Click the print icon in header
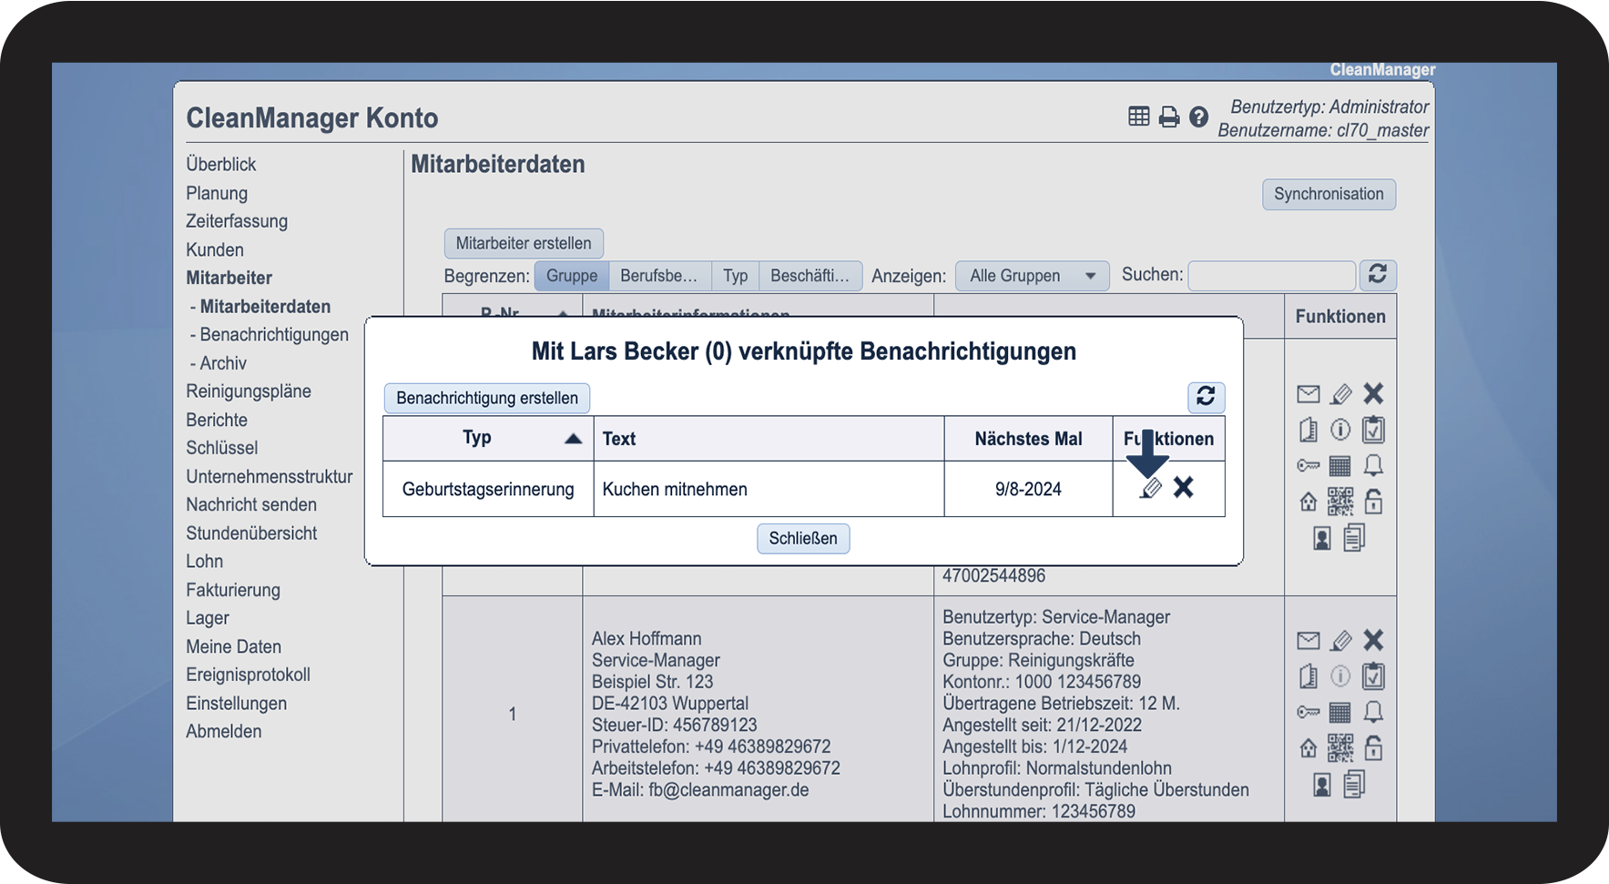 point(1168,117)
